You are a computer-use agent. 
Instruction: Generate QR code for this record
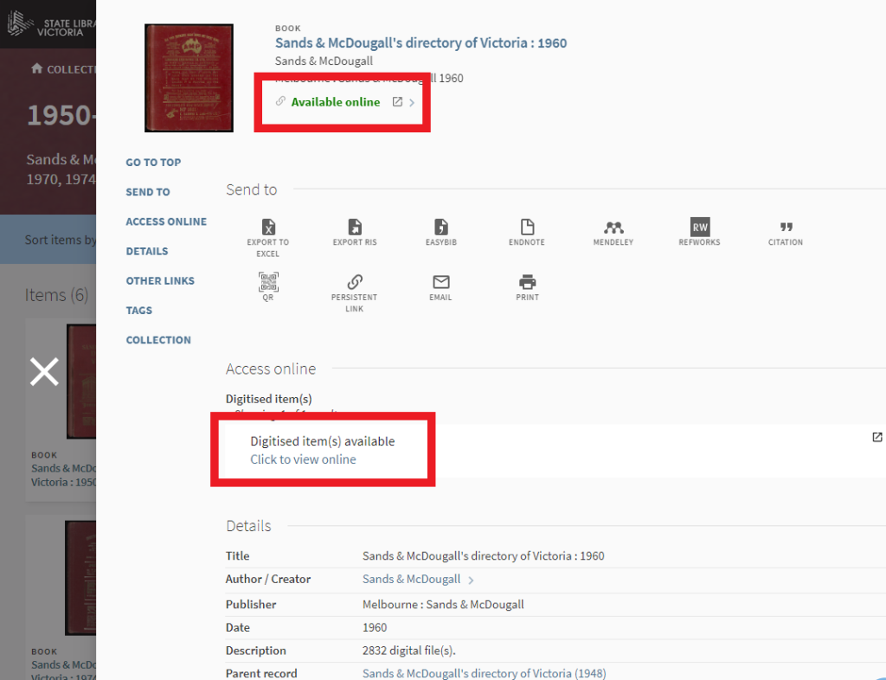click(268, 282)
